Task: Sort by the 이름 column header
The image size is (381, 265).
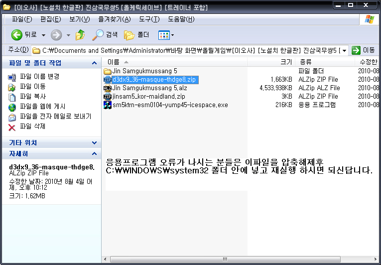Action: pos(174,62)
